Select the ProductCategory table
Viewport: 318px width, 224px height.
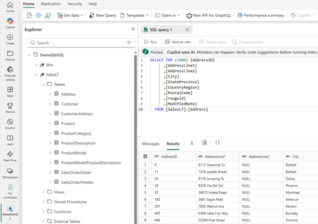click(x=76, y=133)
